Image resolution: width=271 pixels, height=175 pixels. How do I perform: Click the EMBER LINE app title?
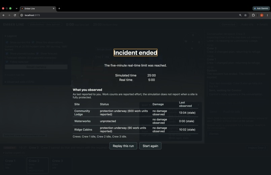pyautogui.click(x=13, y=25)
